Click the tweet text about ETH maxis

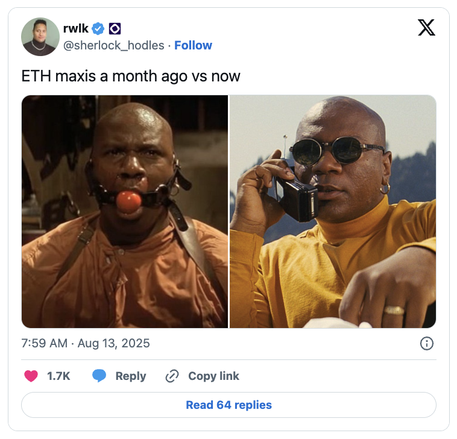pyautogui.click(x=131, y=77)
